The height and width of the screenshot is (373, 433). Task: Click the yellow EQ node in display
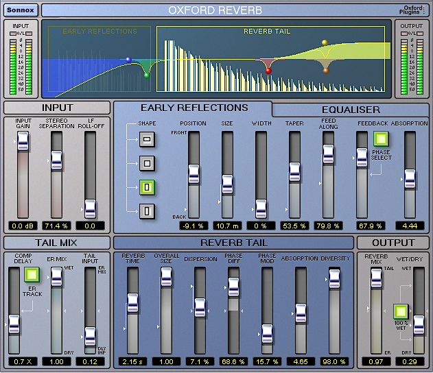pyautogui.click(x=325, y=43)
